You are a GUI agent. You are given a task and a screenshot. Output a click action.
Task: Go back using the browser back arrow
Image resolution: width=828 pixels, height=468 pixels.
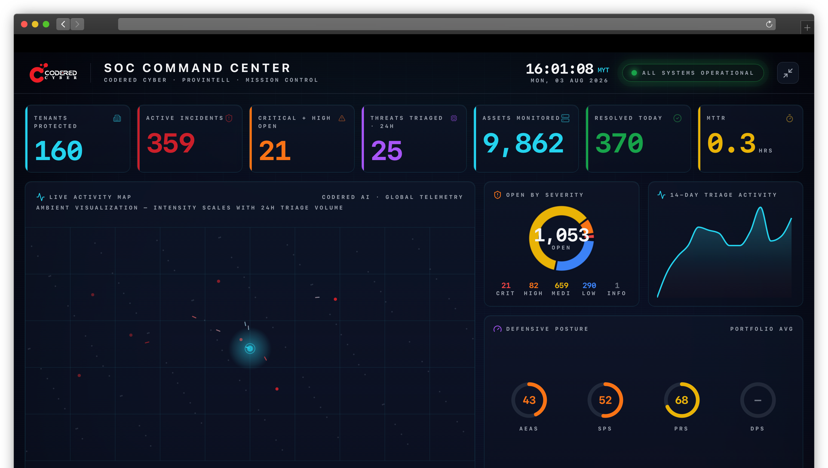tap(63, 24)
